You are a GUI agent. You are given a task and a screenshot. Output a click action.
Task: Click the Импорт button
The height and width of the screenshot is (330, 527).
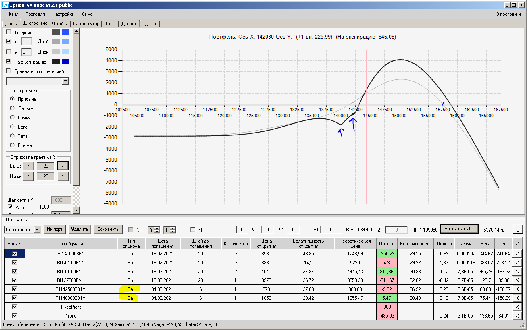coord(54,229)
